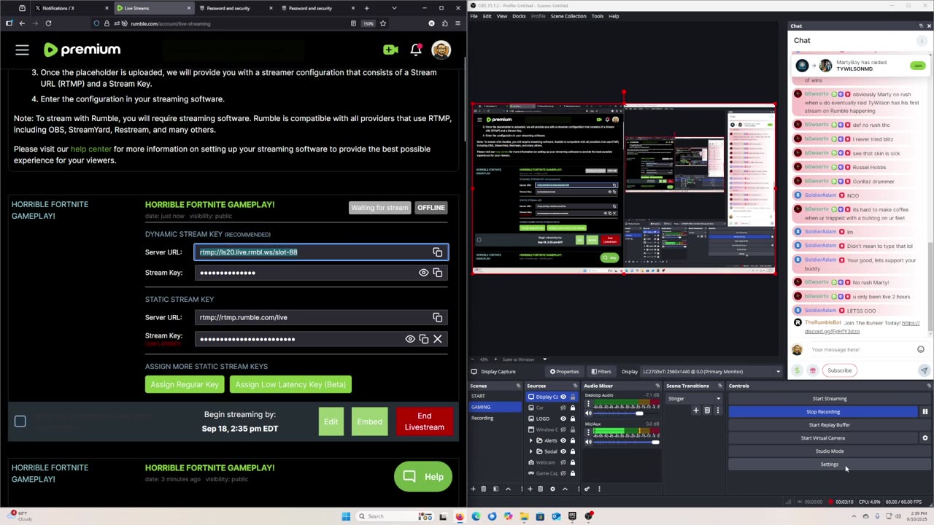Expand the Alerts source group

(x=530, y=440)
